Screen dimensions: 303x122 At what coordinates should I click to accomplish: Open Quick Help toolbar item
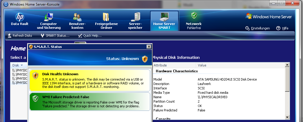pyautogui.click(x=90, y=36)
